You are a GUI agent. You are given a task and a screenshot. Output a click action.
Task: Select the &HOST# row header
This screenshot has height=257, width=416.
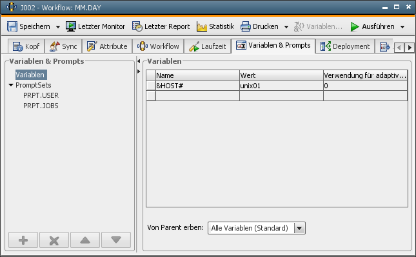coord(151,86)
